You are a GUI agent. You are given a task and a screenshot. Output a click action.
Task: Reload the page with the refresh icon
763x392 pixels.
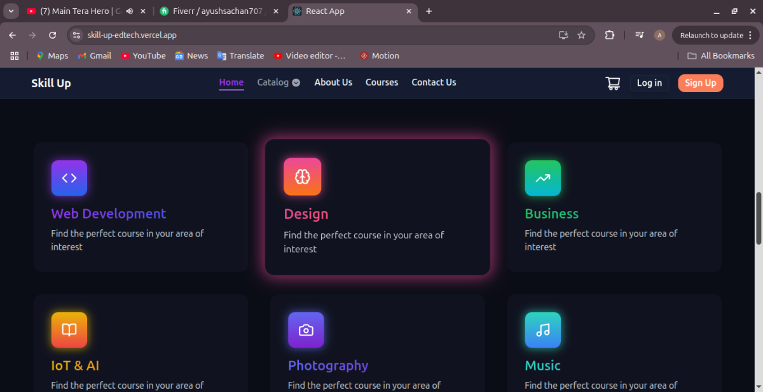(x=53, y=35)
